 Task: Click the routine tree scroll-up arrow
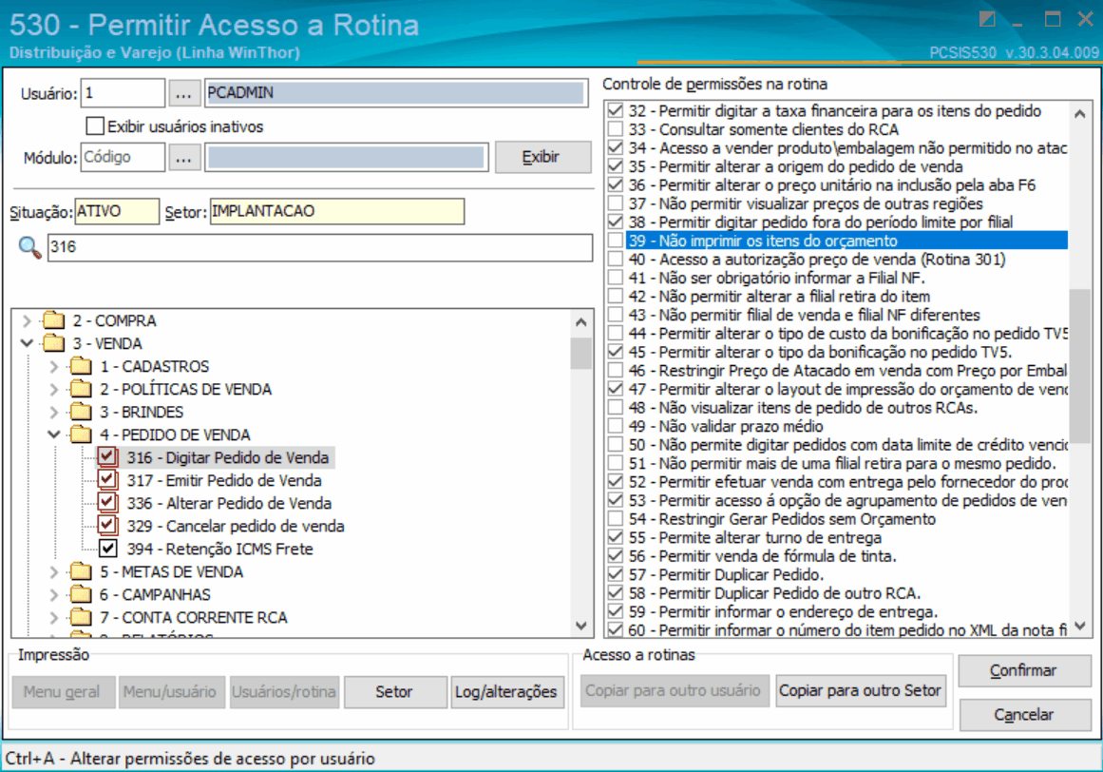(x=581, y=322)
